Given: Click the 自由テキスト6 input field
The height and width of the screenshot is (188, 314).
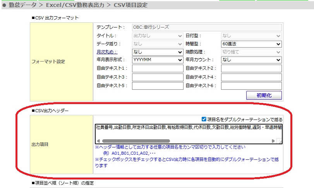Looking at the screenshot, I should coord(251,85).
